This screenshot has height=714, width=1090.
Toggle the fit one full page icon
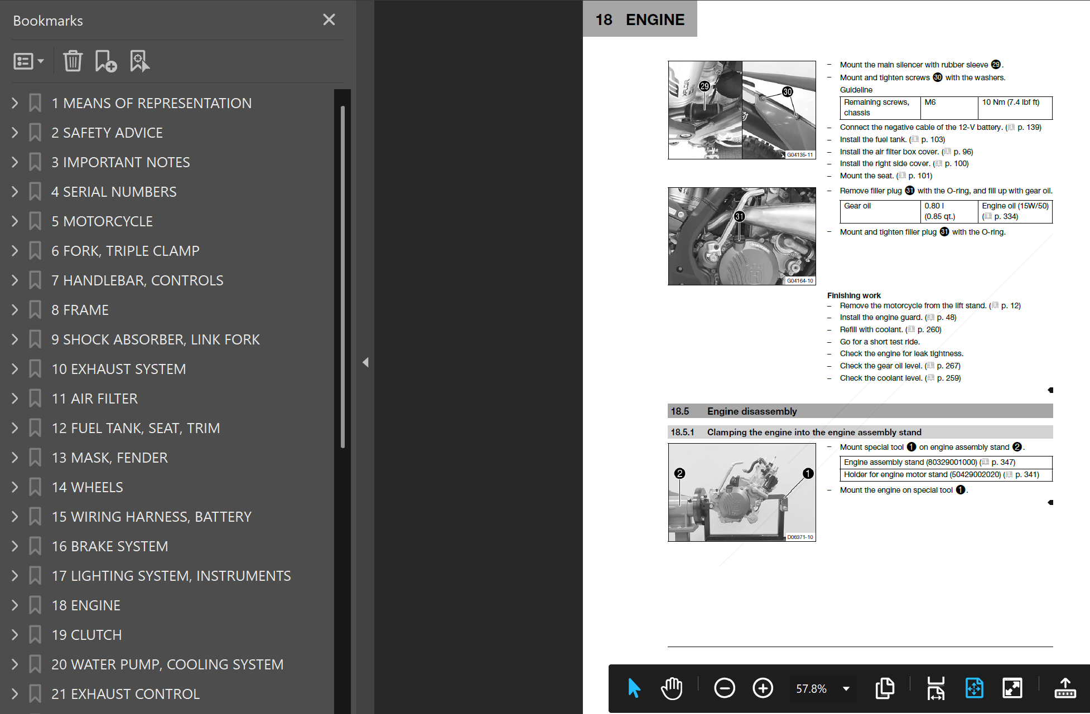click(974, 688)
